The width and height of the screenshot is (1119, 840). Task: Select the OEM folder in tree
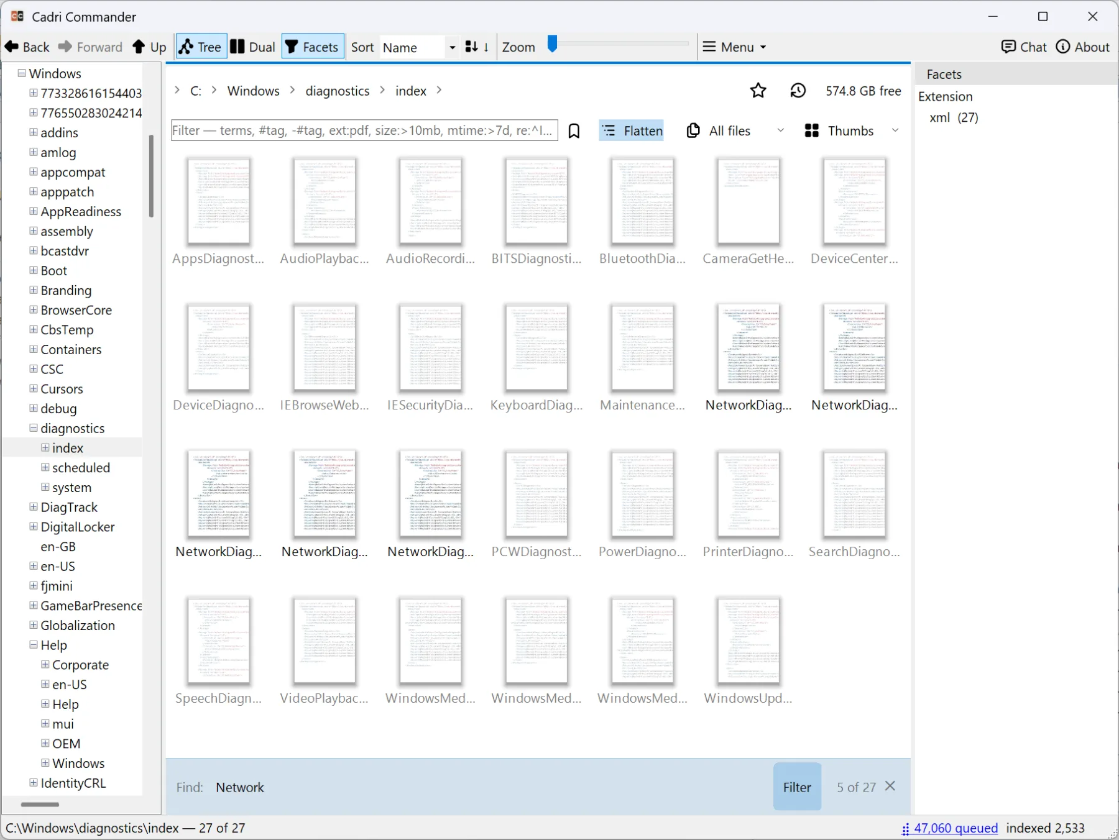point(66,744)
